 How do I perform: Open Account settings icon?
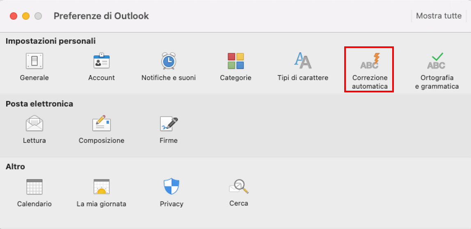click(x=101, y=61)
